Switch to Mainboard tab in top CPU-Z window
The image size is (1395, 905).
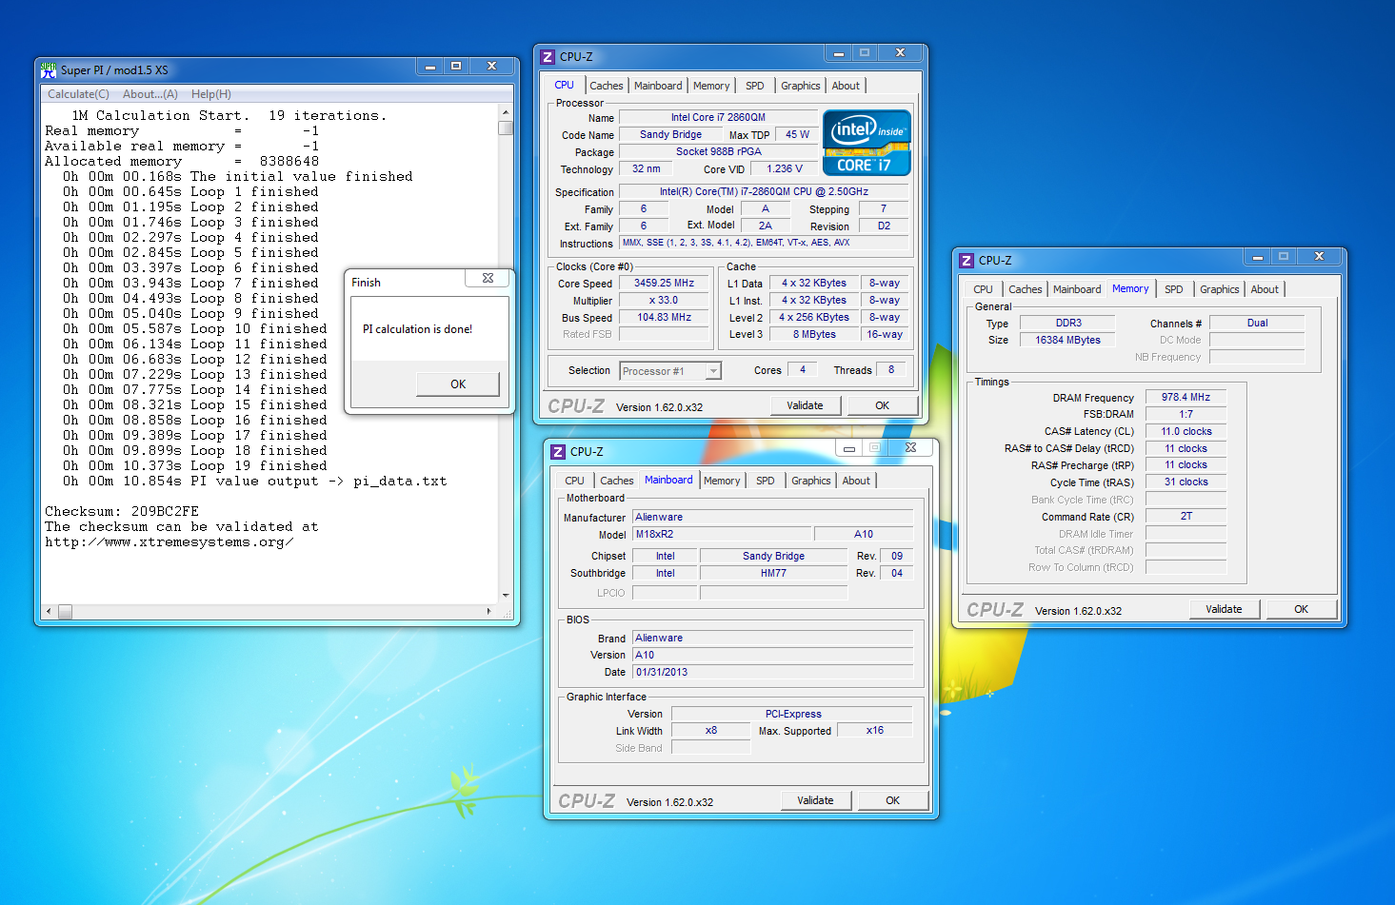click(658, 86)
